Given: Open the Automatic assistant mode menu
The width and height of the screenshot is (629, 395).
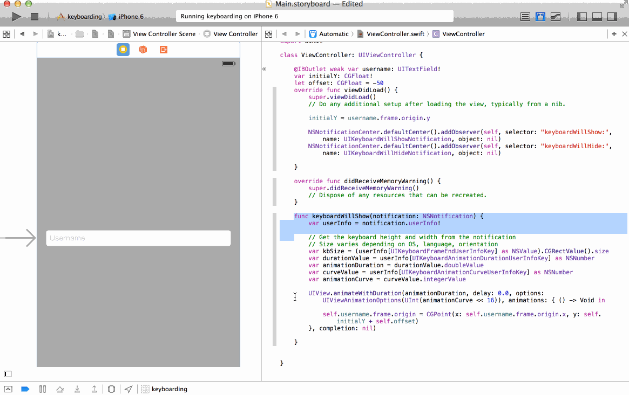Looking at the screenshot, I should 329,34.
